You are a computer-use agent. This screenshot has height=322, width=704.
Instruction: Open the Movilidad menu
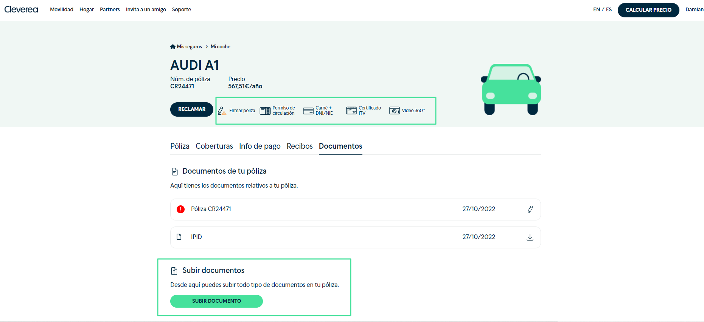(62, 9)
